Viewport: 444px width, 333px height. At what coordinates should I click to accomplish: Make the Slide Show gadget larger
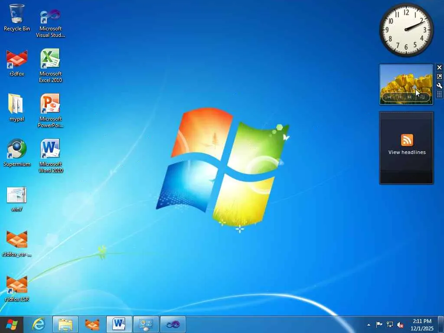439,76
